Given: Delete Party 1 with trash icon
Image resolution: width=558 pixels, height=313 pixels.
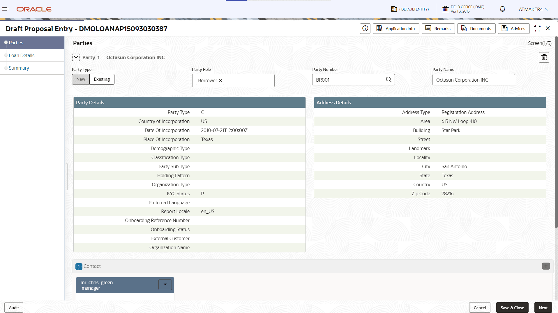Looking at the screenshot, I should pos(544,57).
